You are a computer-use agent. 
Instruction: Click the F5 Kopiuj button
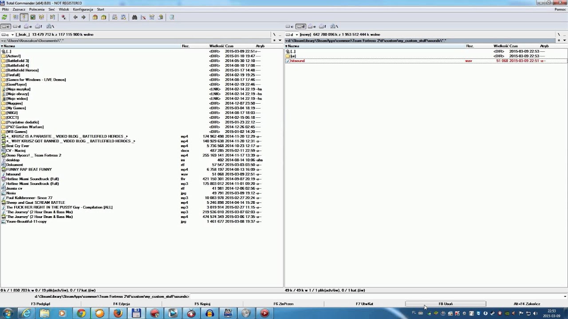202,304
